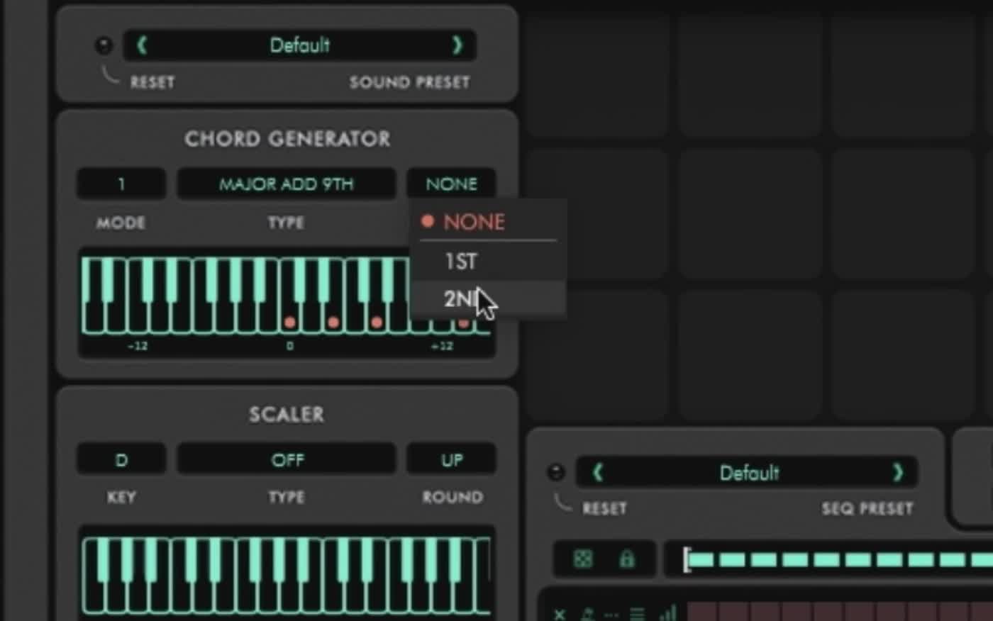Viewport: 993px width, 621px height.
Task: Open the chord generator MODE dropdown
Action: [x=121, y=184]
